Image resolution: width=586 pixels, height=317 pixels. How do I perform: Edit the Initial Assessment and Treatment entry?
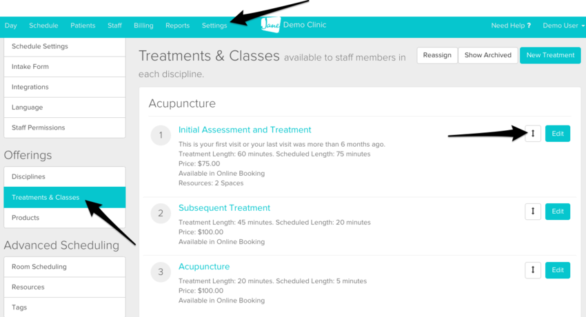coord(558,134)
